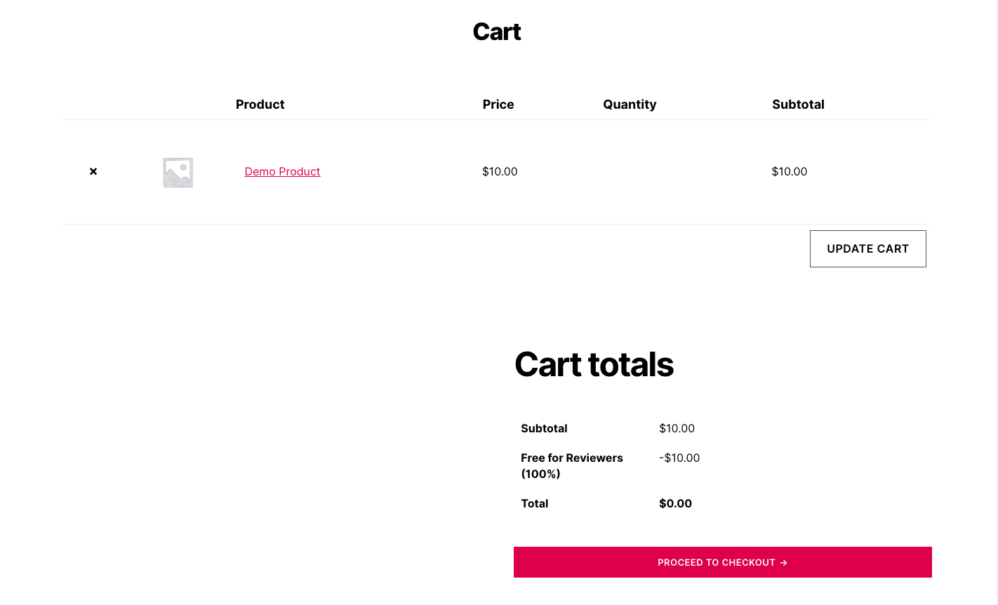Click the Free for Reviewers (100%) label

[x=571, y=465]
